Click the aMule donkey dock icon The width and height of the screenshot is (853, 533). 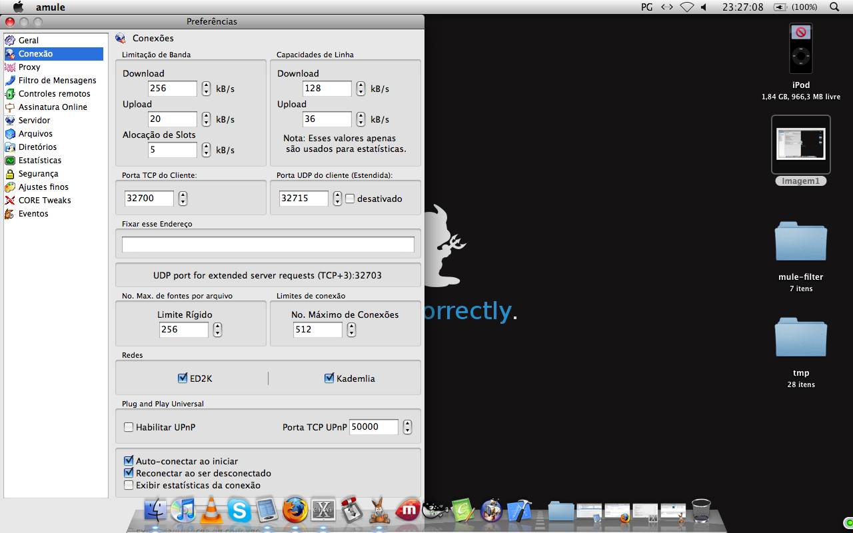380,511
